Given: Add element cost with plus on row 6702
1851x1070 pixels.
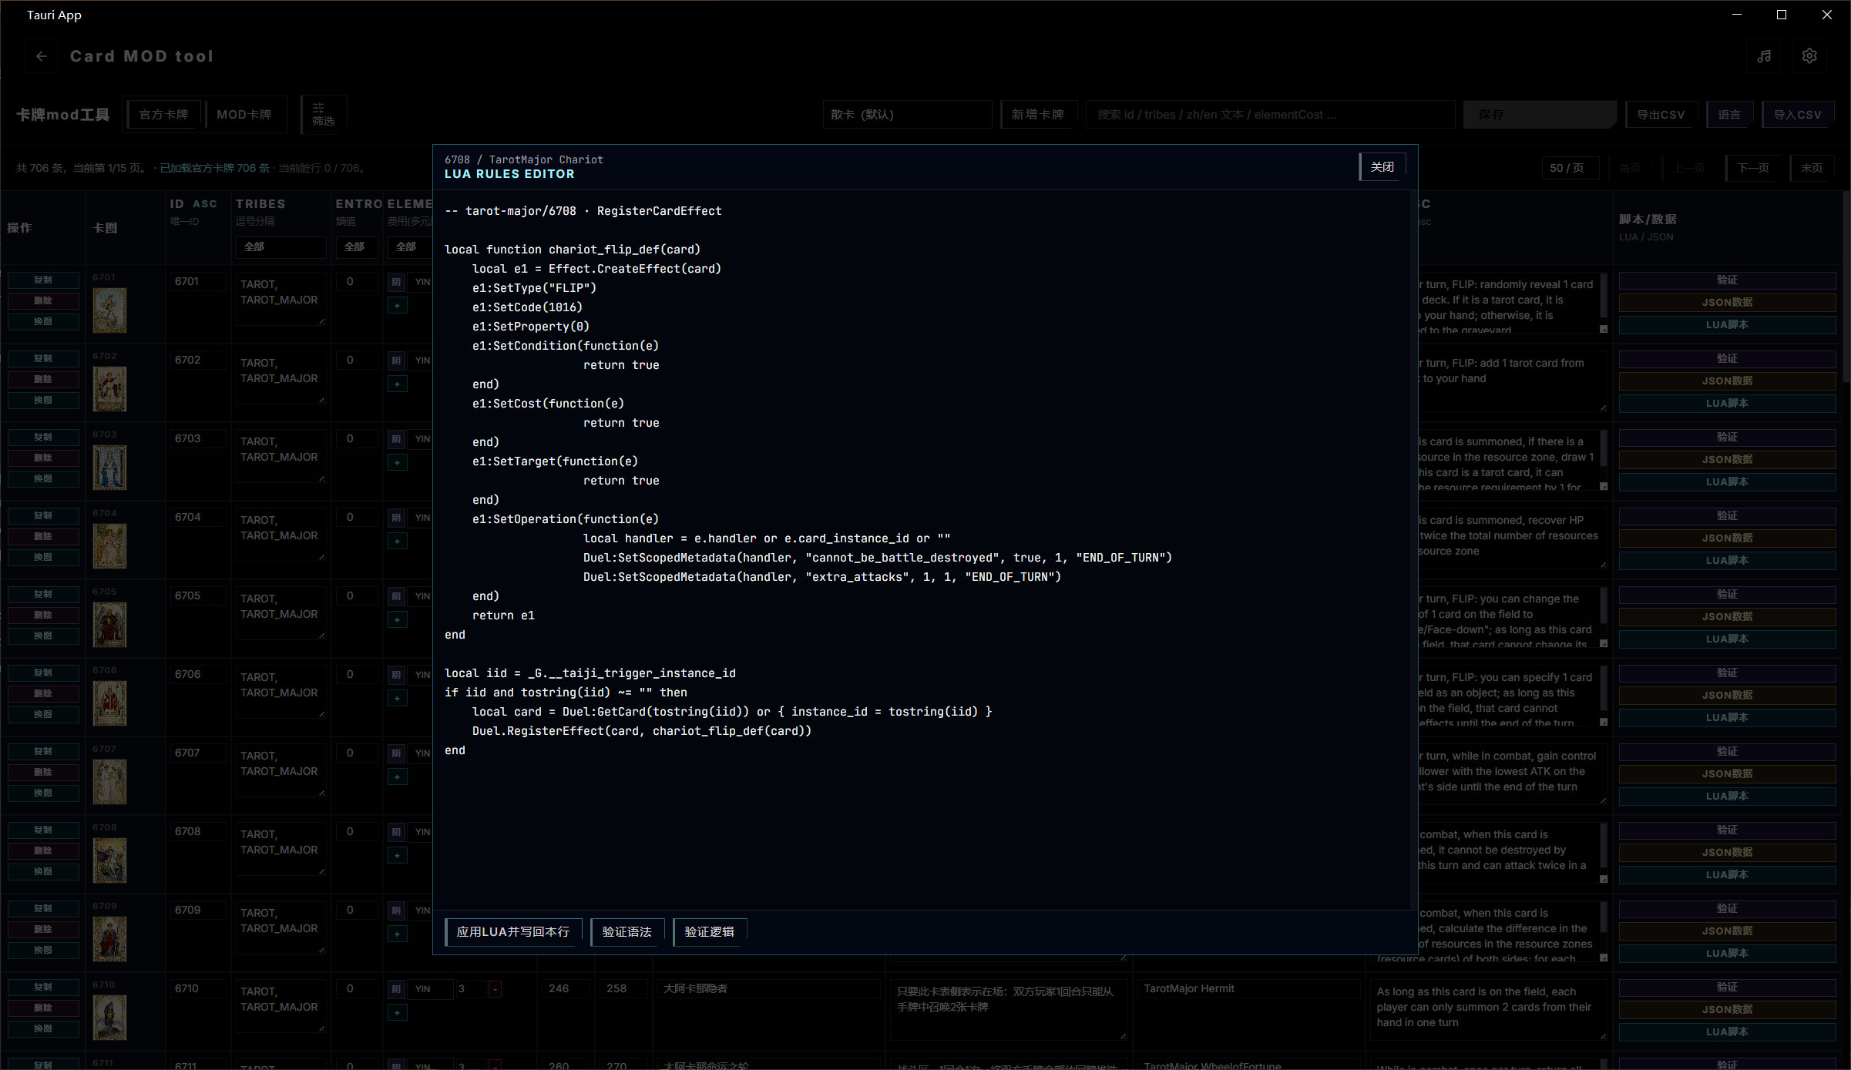Looking at the screenshot, I should [x=397, y=384].
